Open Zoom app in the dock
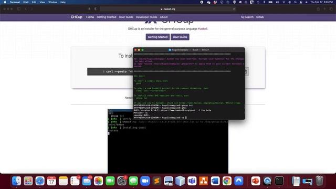This screenshot has width=336, height=189. click(x=145, y=181)
